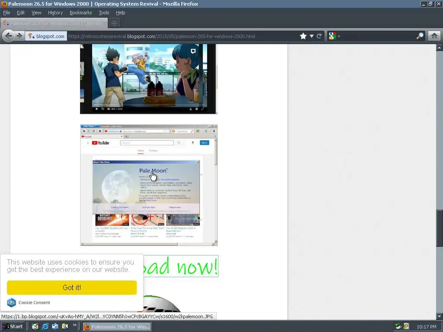The height and width of the screenshot is (332, 443).
Task: Click the scrollbar down arrow
Action: [440, 316]
